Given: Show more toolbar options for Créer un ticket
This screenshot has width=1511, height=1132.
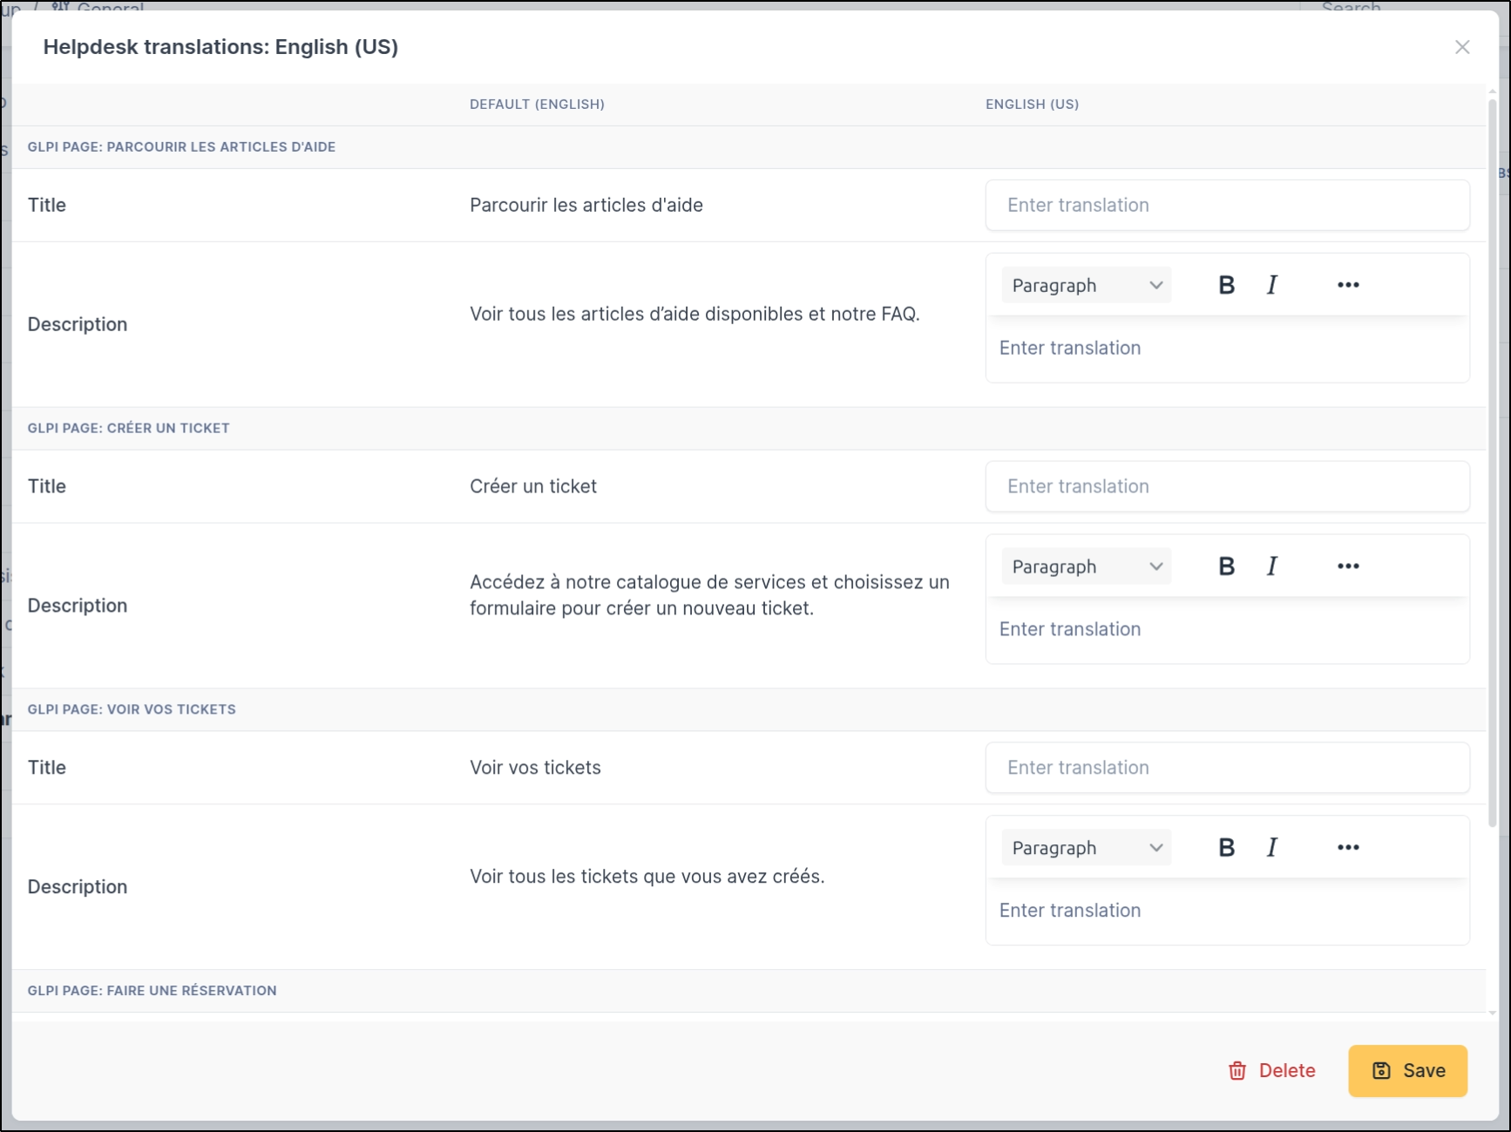Looking at the screenshot, I should [1347, 566].
